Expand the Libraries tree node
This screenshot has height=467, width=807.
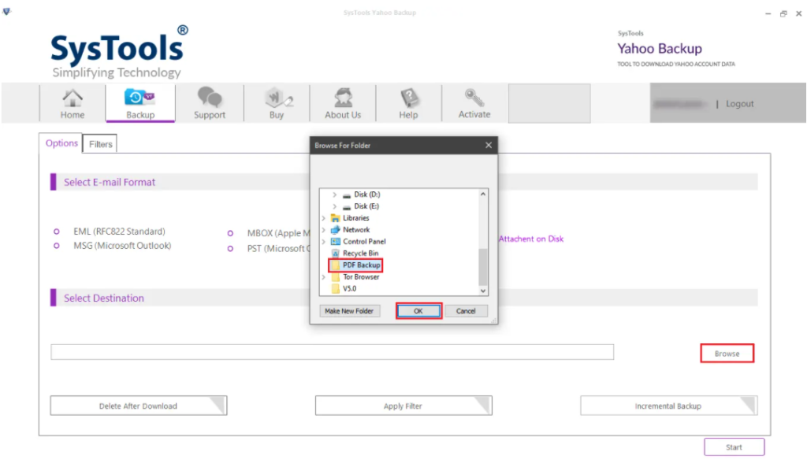(x=324, y=218)
